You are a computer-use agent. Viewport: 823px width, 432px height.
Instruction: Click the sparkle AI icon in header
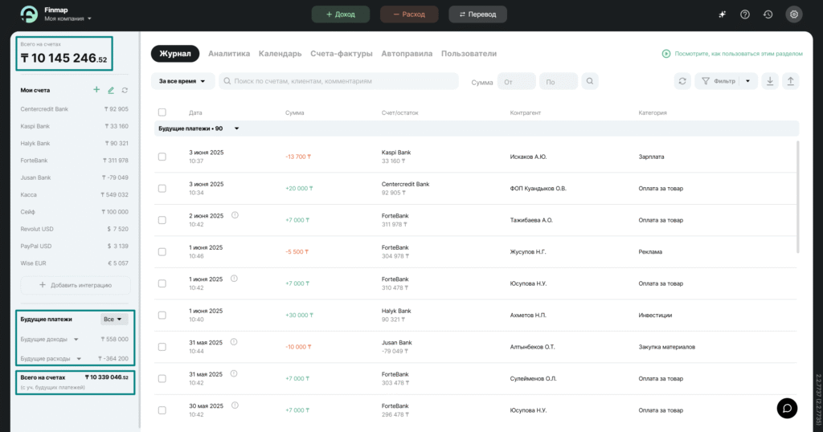722,14
